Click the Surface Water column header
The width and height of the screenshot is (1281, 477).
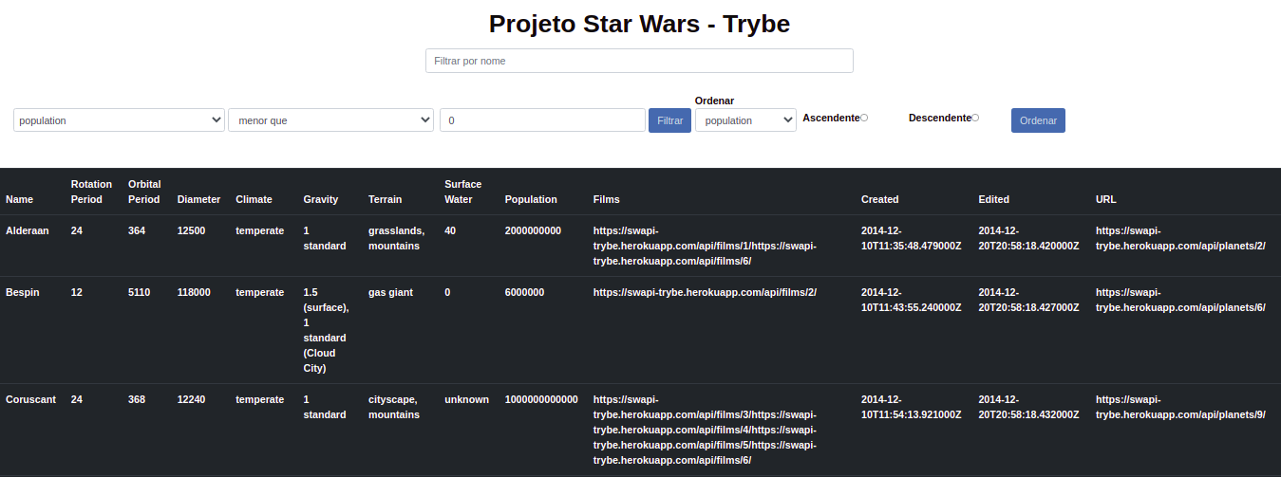pos(462,192)
